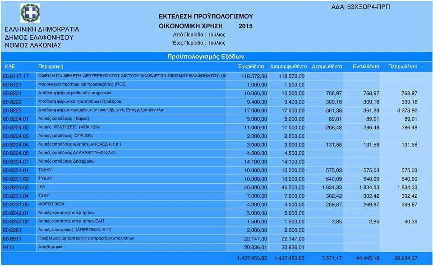Click the Ενταλθέντα column header
The height and width of the screenshot is (267, 433).
pyautogui.click(x=366, y=66)
